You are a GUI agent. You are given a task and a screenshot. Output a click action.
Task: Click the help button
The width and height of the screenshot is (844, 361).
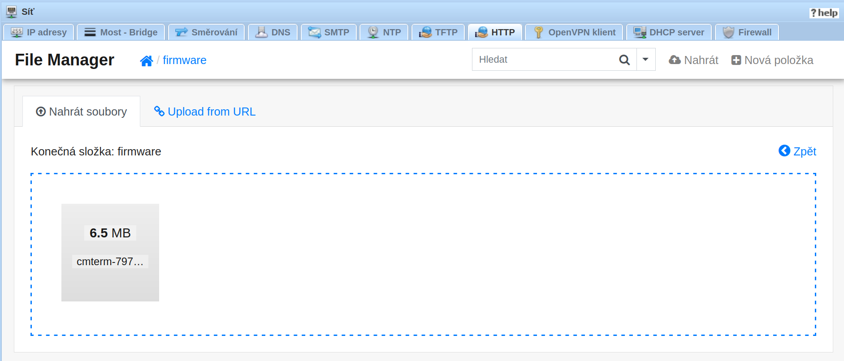point(824,13)
